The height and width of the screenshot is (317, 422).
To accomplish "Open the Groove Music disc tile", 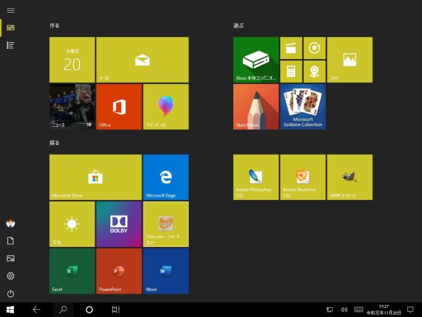I will (x=314, y=47).
